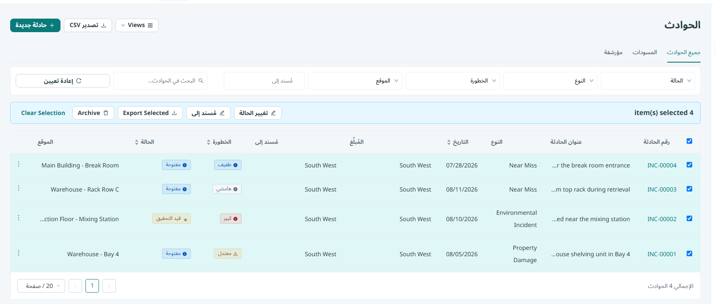Focus the البحث في الحوادث search field
Screen dimensions: 715x304
(160, 81)
